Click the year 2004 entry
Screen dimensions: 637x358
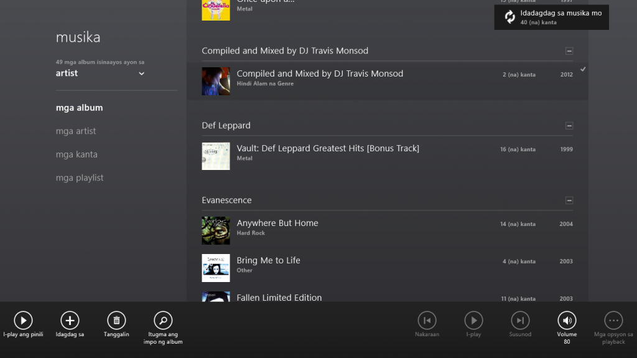(x=566, y=224)
